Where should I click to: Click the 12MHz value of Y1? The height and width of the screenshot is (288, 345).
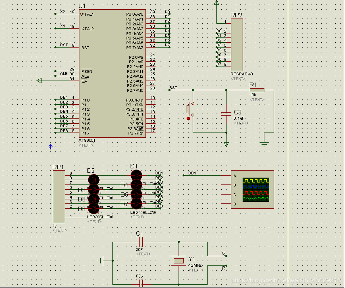coord(195,265)
